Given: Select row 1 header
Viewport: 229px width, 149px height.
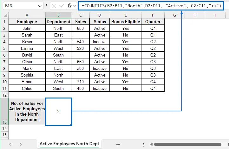Looking at the screenshot, I should coord(4,22).
